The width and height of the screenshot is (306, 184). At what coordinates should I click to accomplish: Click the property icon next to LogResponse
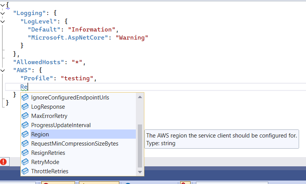pos(25,107)
